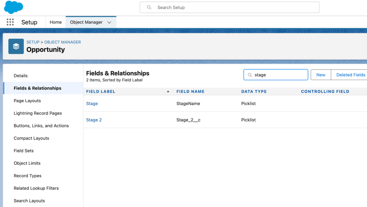Click the search icon in fields filter

(250, 75)
